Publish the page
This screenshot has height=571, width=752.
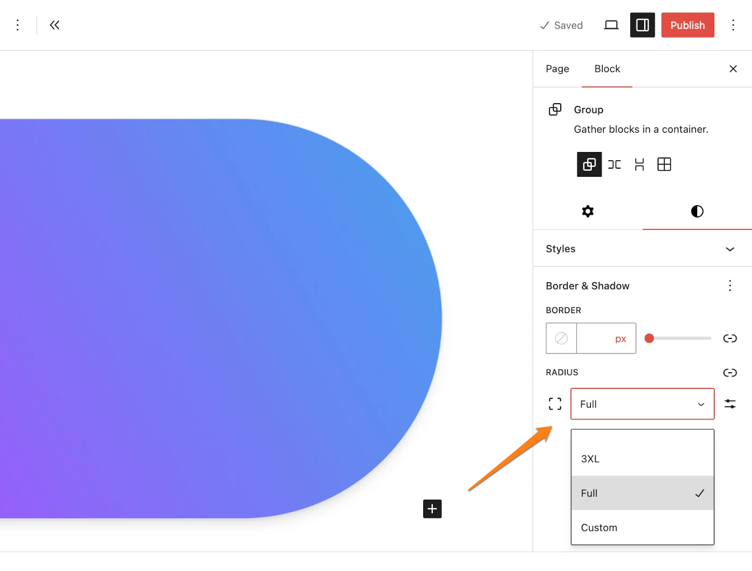point(688,25)
